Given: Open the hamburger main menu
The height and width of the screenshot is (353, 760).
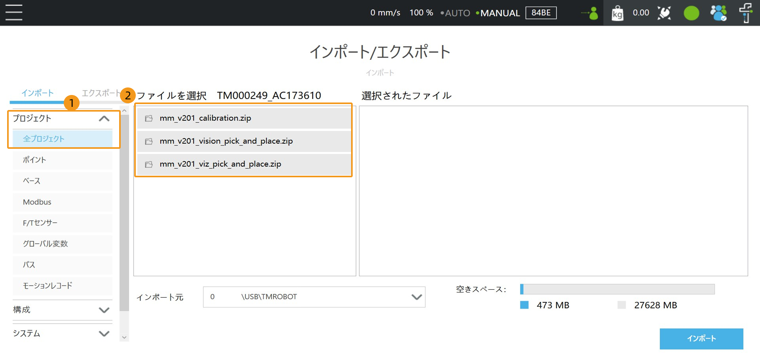Looking at the screenshot, I should pos(14,13).
